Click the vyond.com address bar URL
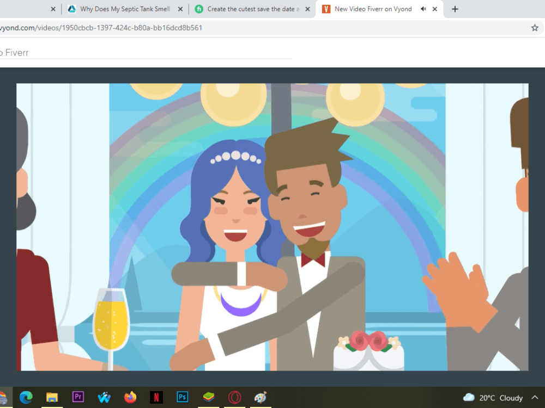545x408 pixels. point(101,28)
